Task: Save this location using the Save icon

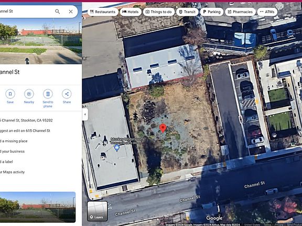Action: [x=10, y=94]
